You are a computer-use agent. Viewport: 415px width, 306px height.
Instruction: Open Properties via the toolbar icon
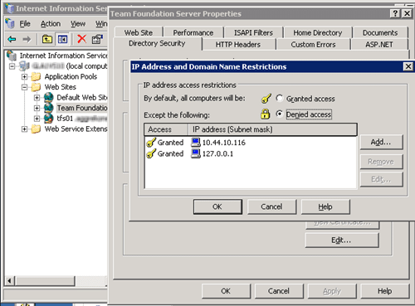(97, 39)
